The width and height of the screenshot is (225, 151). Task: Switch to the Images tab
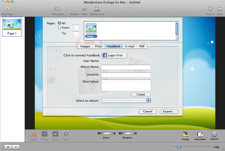pos(85,46)
